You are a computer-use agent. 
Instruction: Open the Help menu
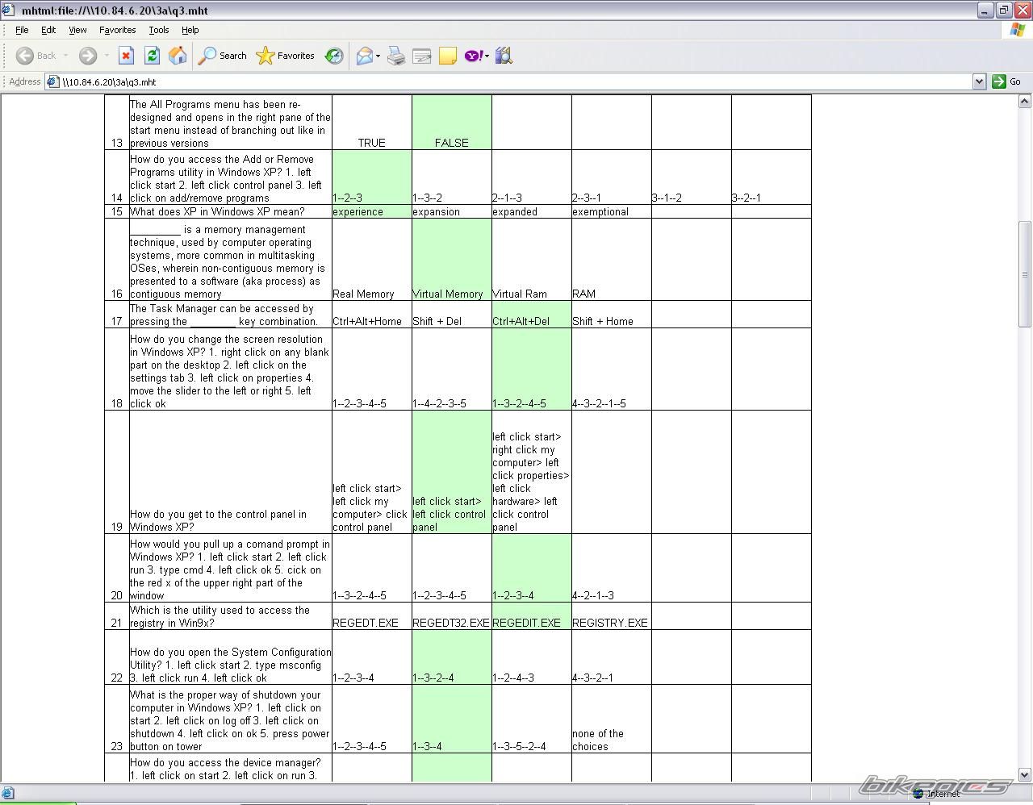pos(190,30)
